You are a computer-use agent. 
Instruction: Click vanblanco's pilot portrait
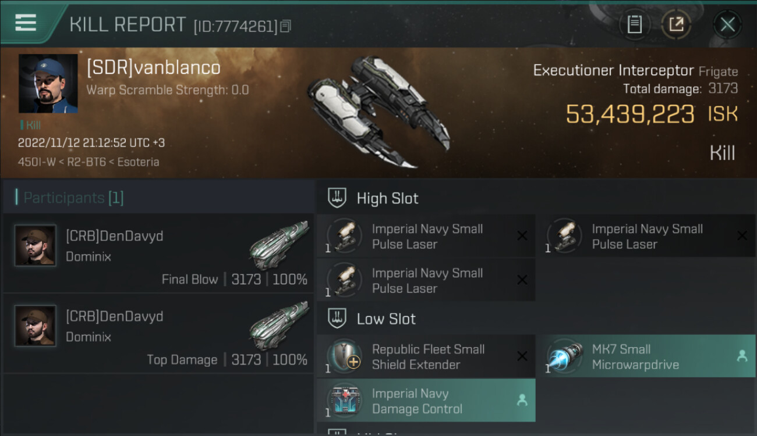48,84
